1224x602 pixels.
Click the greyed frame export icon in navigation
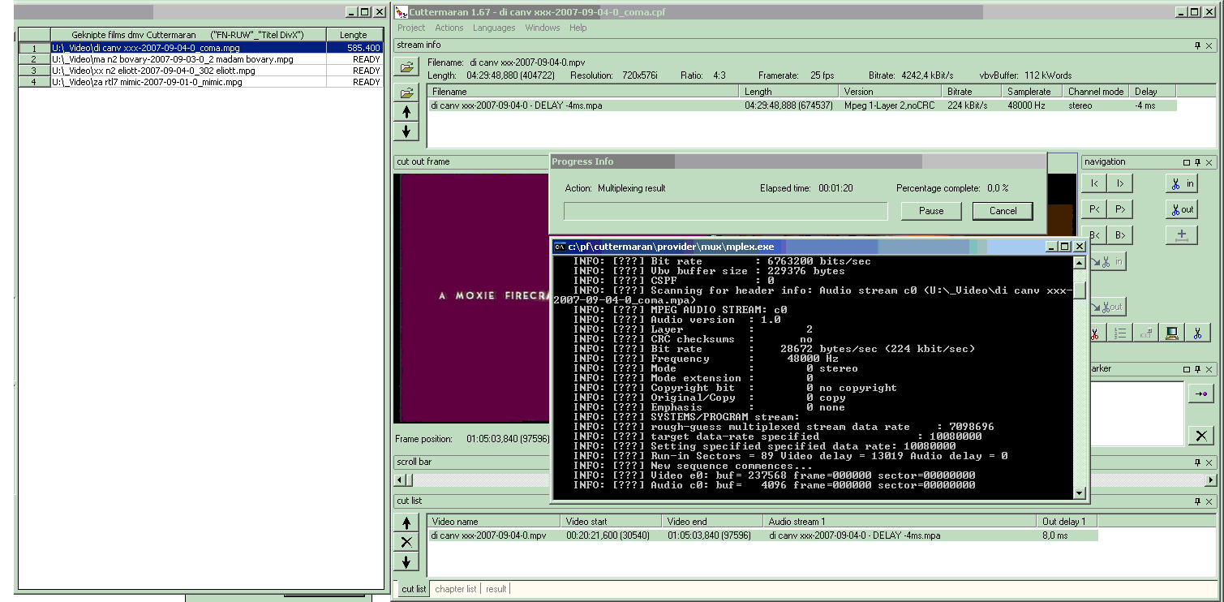[1146, 333]
